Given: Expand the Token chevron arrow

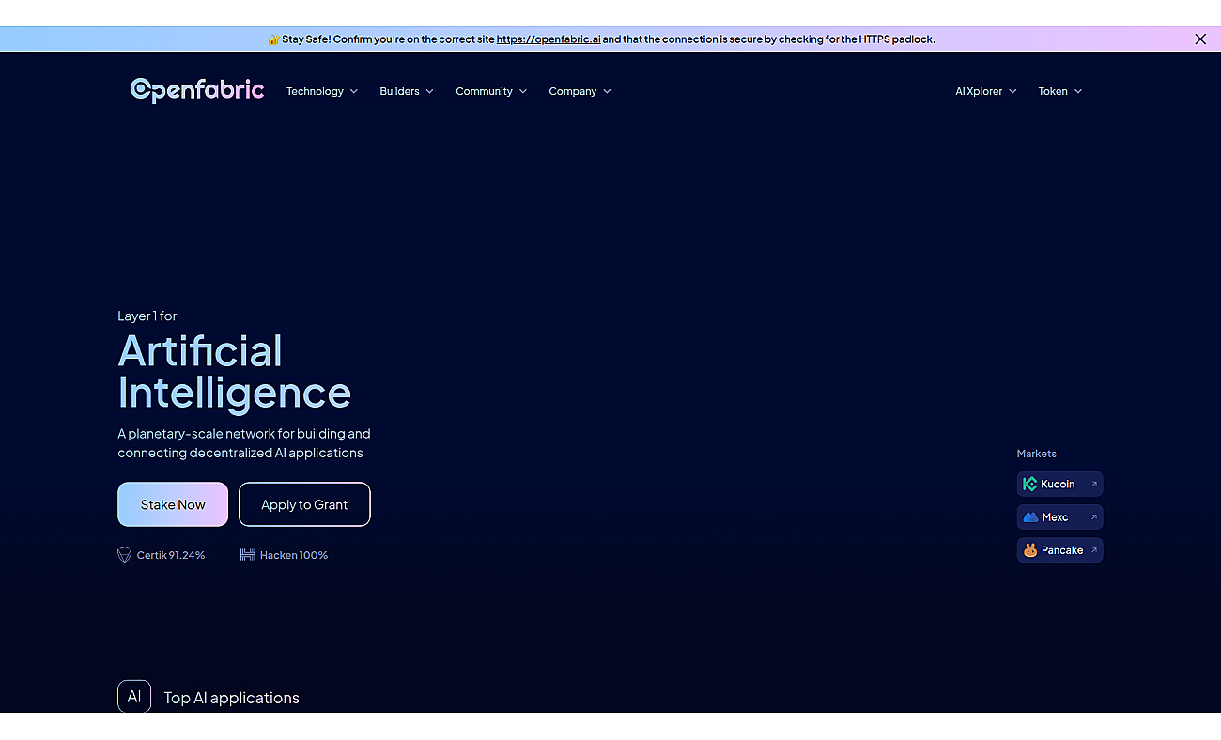Looking at the screenshot, I should point(1078,91).
